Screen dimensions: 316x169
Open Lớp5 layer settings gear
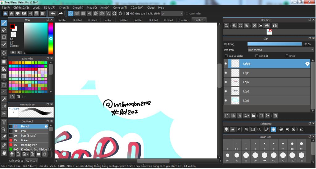pos(307,64)
